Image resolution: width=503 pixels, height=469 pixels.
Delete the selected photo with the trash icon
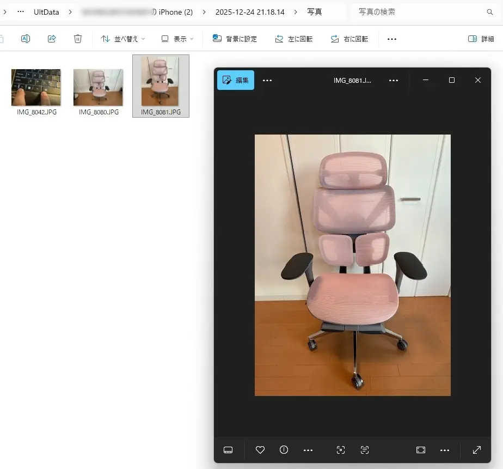[x=78, y=39]
